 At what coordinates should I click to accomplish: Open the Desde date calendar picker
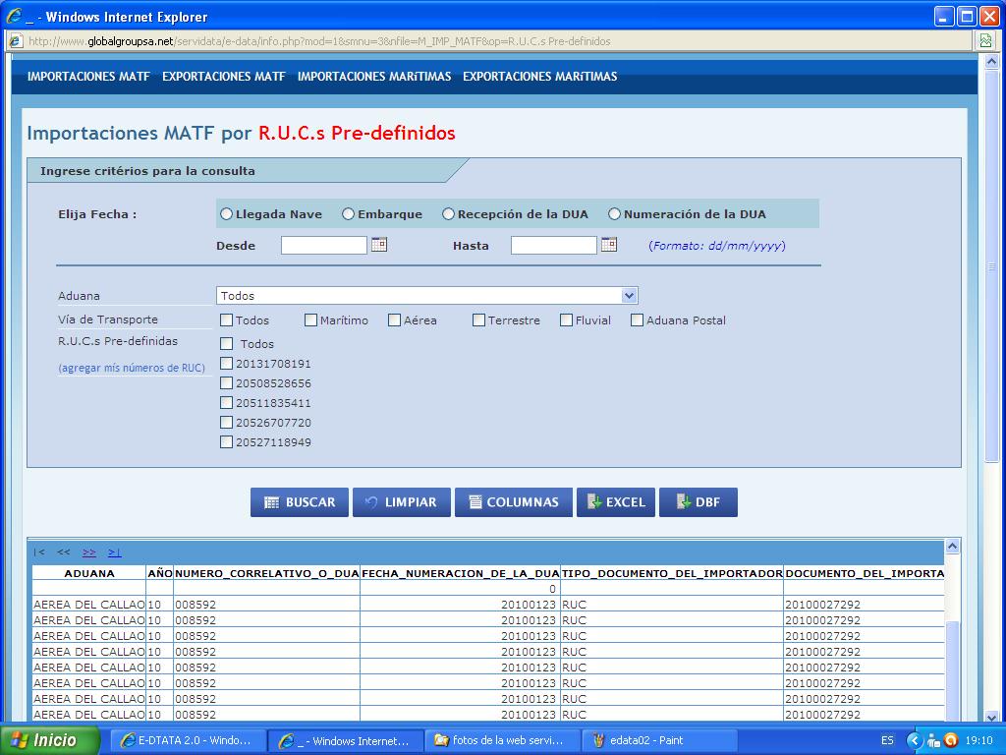[379, 245]
